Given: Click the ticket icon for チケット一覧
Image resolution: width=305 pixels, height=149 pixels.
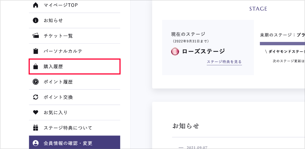Looking at the screenshot, I should pyautogui.click(x=36, y=36).
